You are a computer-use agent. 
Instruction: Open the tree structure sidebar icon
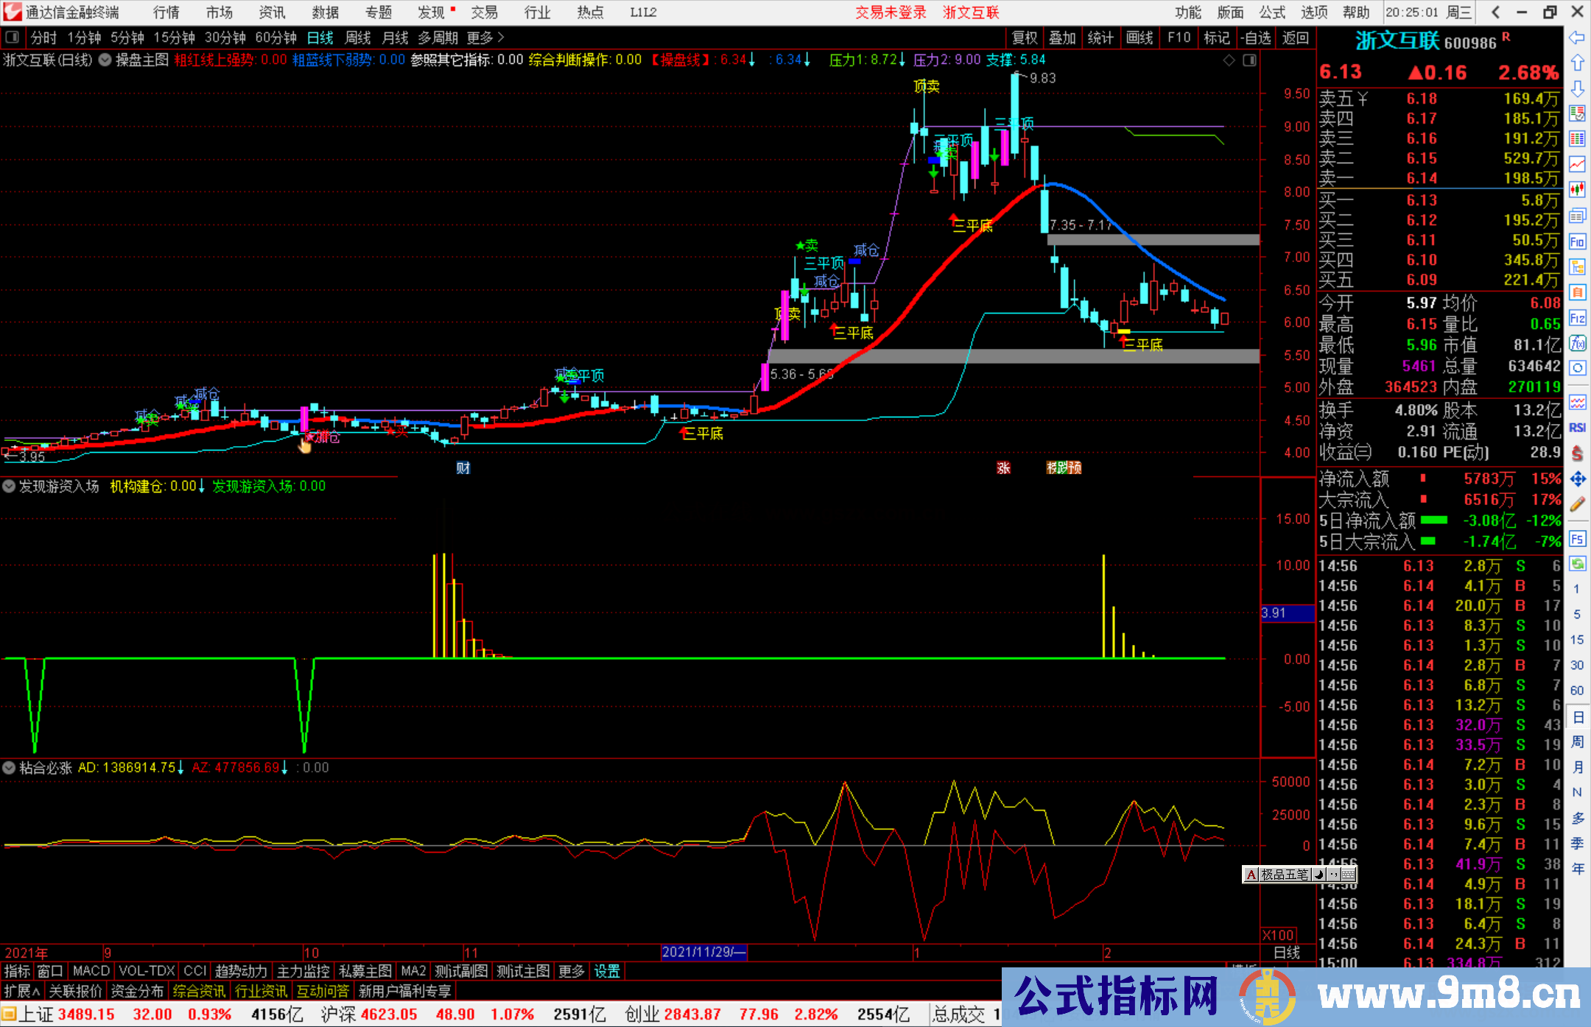pos(1577,267)
